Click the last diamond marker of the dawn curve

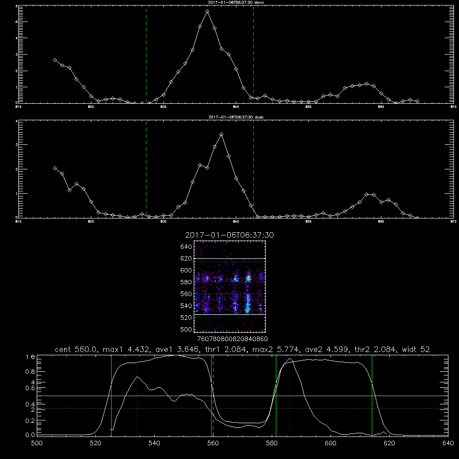tap(417, 101)
